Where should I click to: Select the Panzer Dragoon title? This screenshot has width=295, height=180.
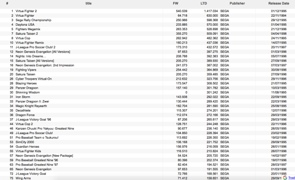[27, 88]
